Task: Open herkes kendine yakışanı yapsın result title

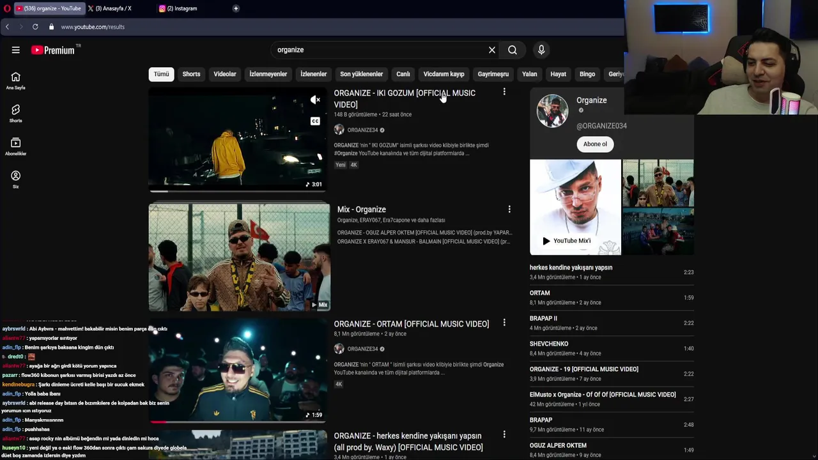Action: (x=408, y=441)
